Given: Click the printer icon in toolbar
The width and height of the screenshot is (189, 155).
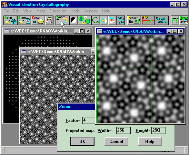Looking at the screenshot, I should click(49, 20).
